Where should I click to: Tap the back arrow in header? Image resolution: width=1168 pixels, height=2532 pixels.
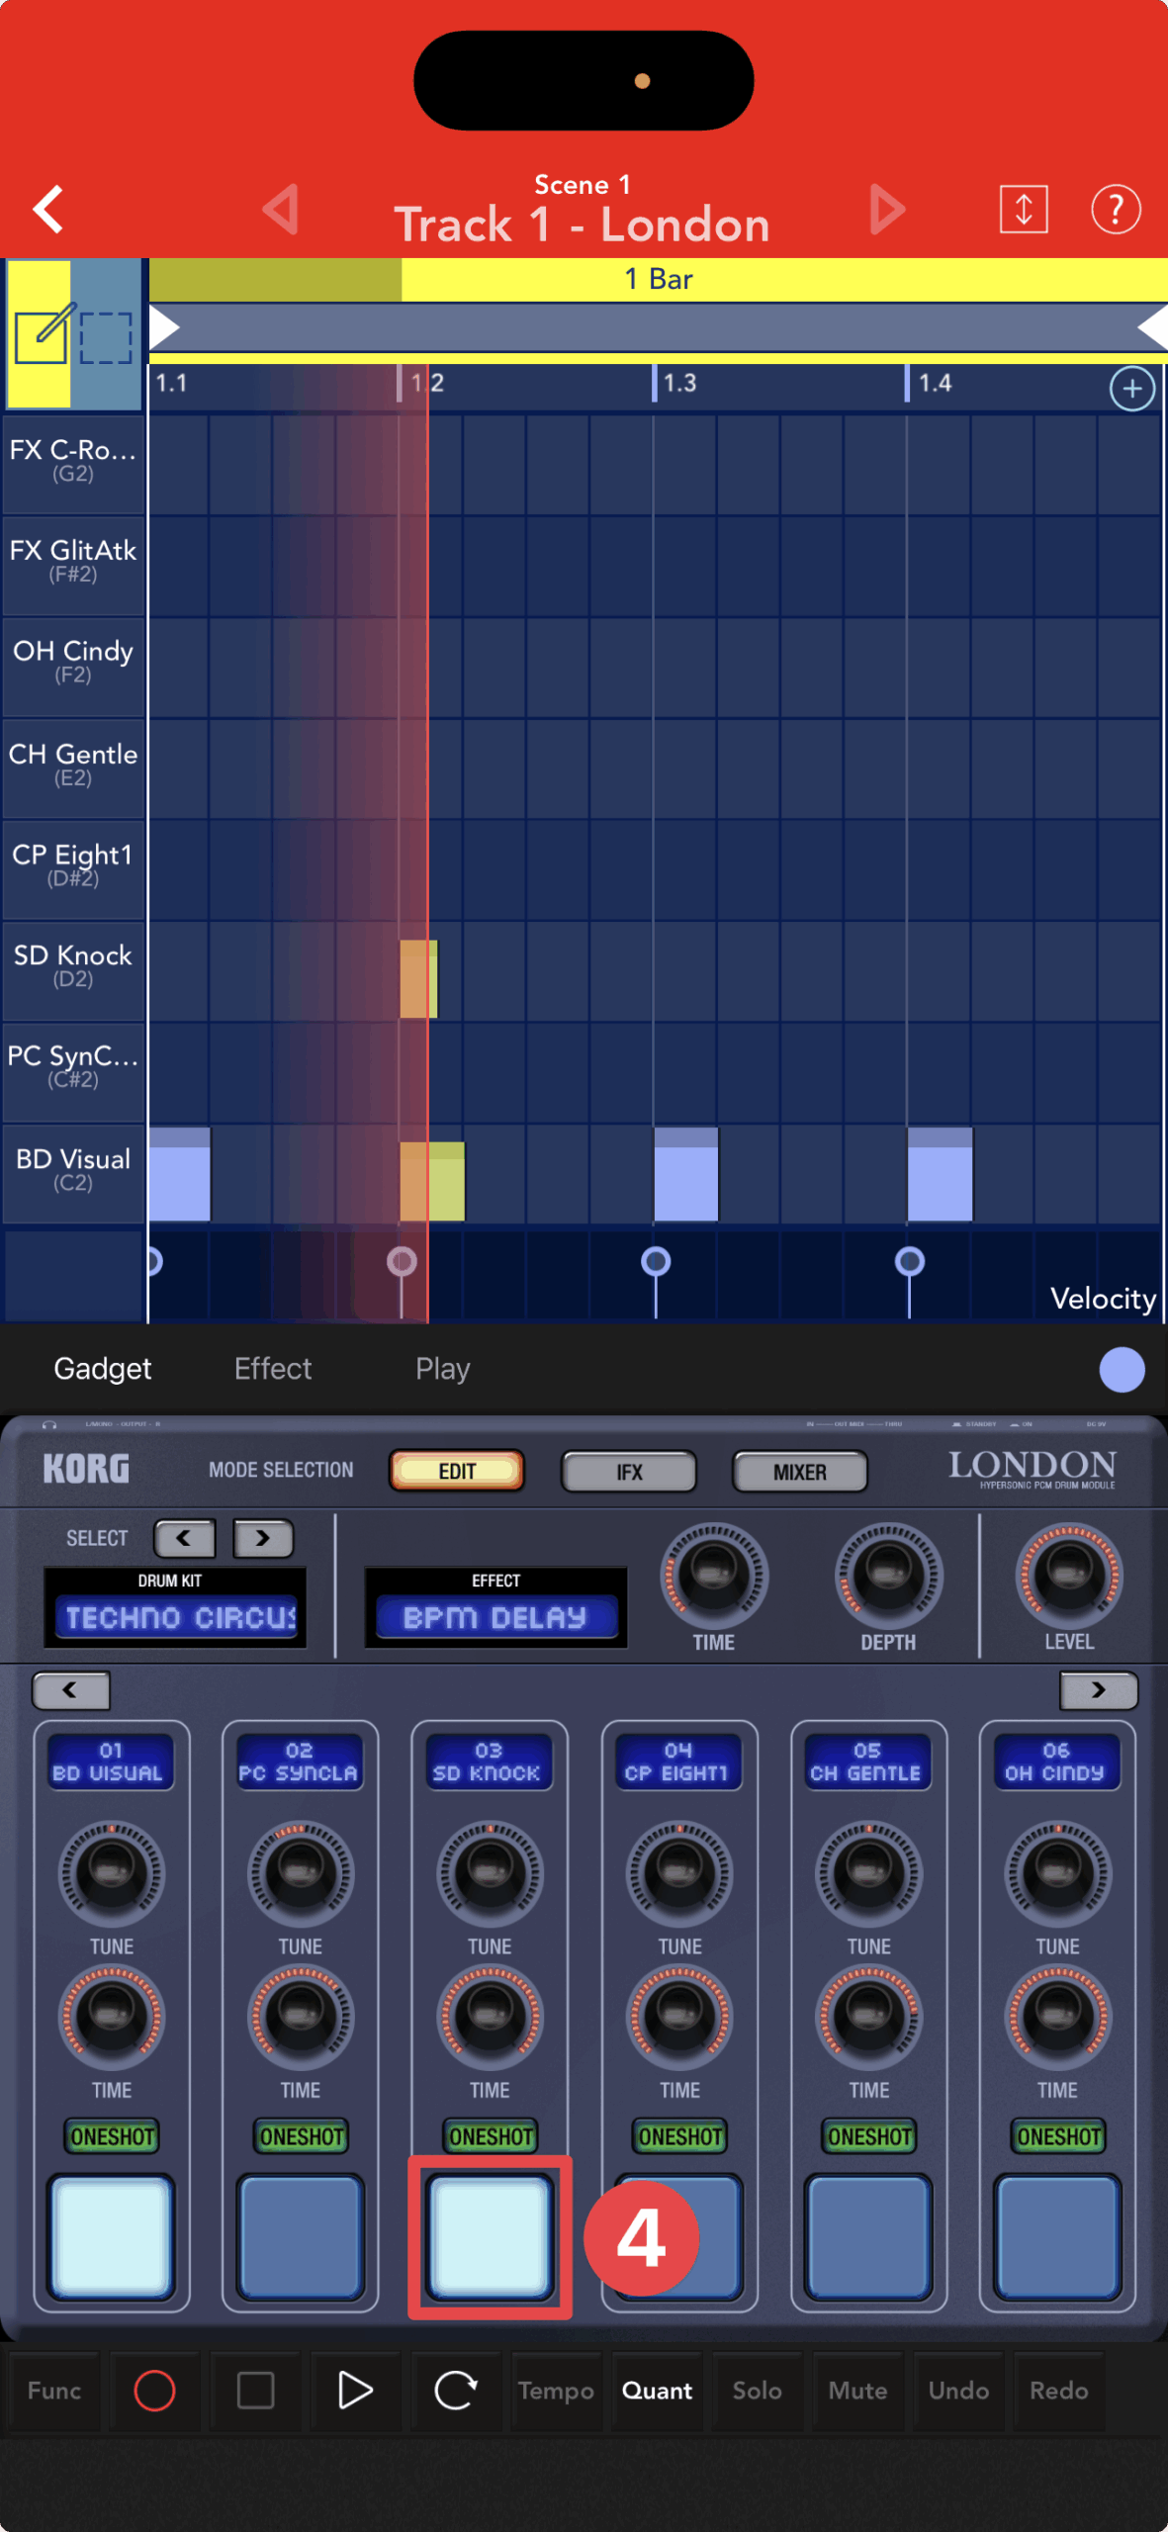[49, 210]
